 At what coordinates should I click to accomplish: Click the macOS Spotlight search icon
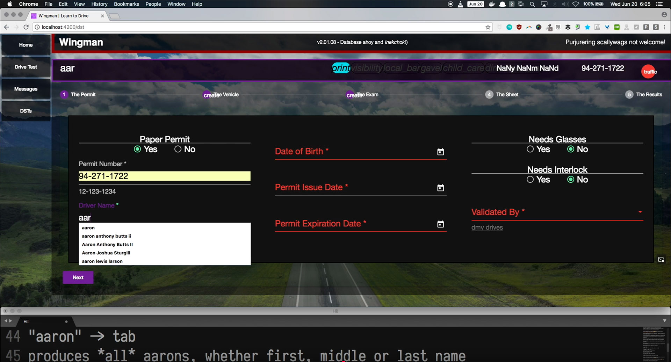tap(532, 4)
